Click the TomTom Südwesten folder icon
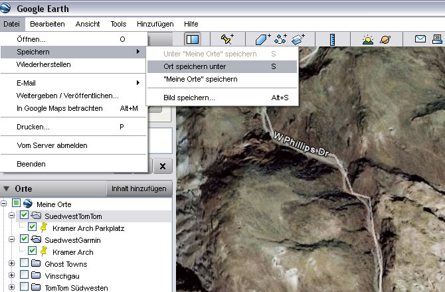This screenshot has height=292, width=445. coord(36,287)
